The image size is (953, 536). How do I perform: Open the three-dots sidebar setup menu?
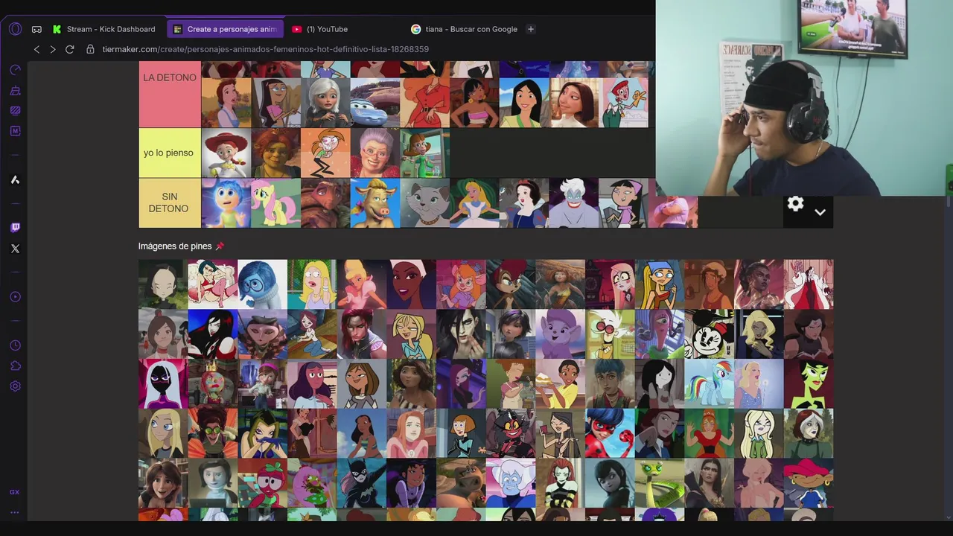point(15,512)
